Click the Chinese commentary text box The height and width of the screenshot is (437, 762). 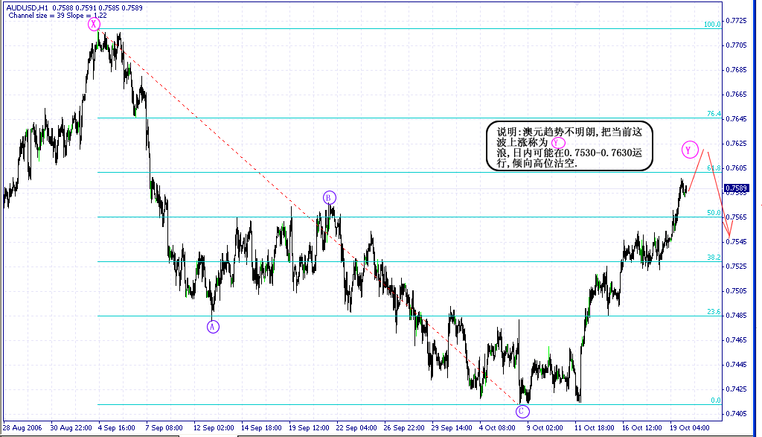(x=569, y=147)
